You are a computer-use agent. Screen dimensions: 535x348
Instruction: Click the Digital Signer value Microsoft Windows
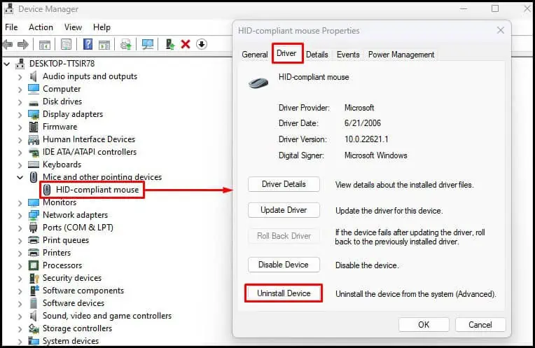pyautogui.click(x=375, y=155)
